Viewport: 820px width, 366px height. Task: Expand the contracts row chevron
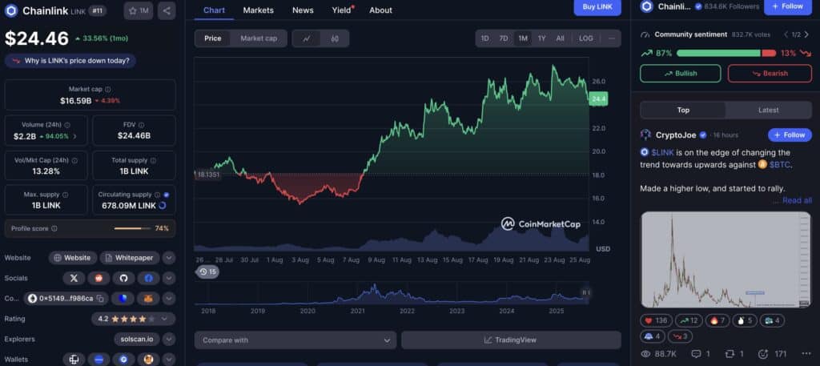point(168,299)
